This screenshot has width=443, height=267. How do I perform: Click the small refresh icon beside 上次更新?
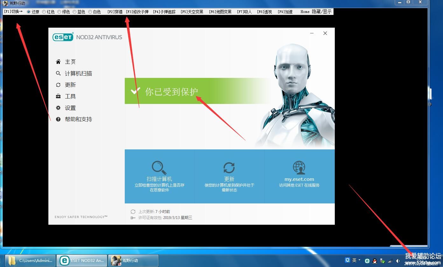tap(133, 212)
